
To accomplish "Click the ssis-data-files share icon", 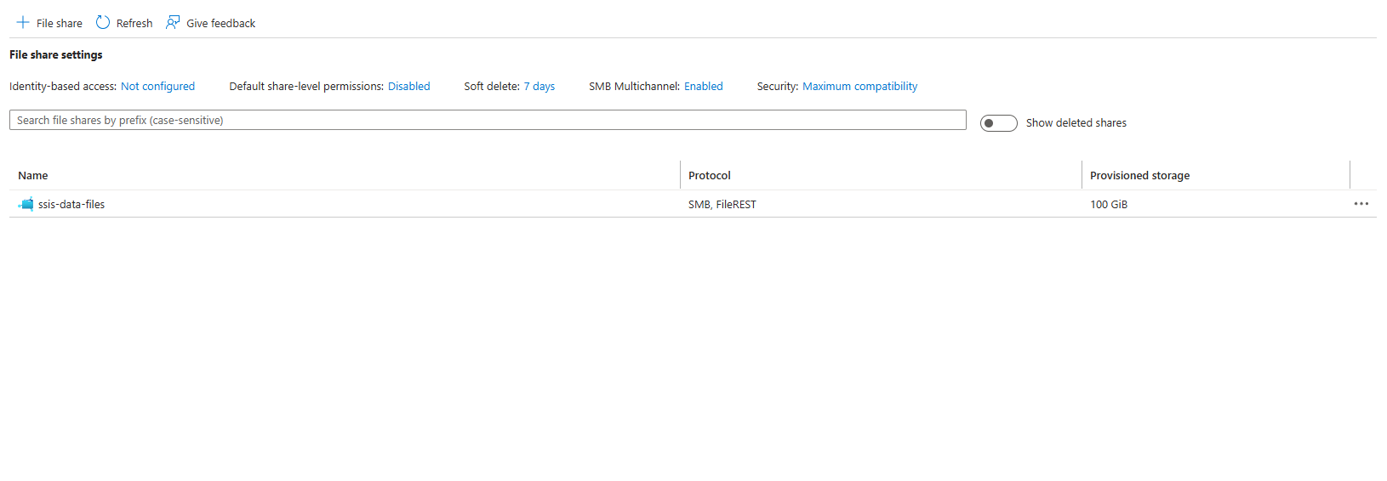I will tap(26, 204).
